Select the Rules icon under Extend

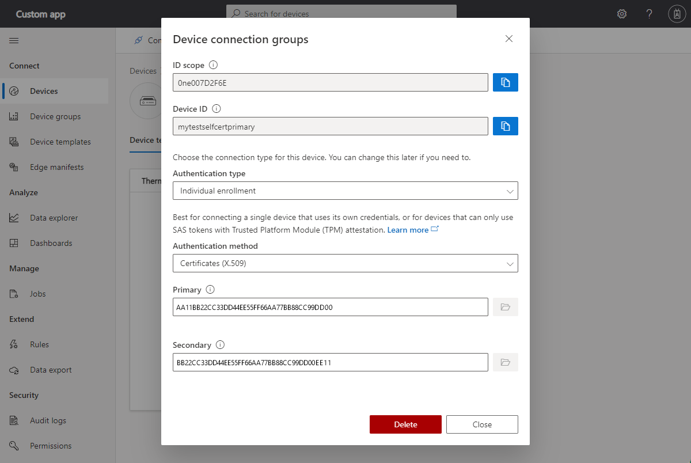pos(14,344)
